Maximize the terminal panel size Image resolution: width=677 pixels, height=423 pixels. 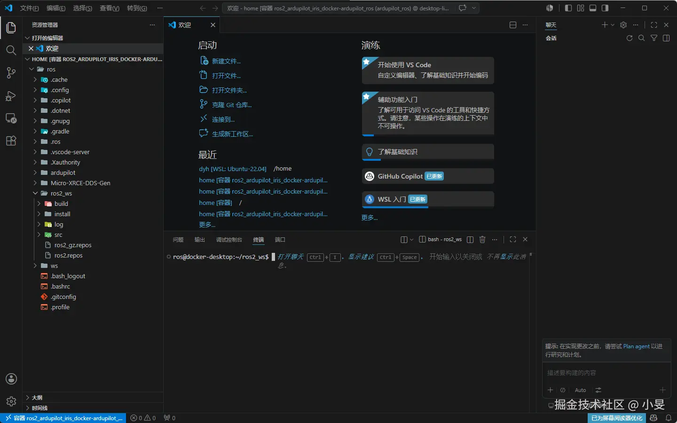pyautogui.click(x=513, y=240)
